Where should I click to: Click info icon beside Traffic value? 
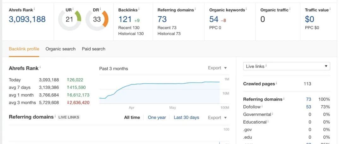330,9
